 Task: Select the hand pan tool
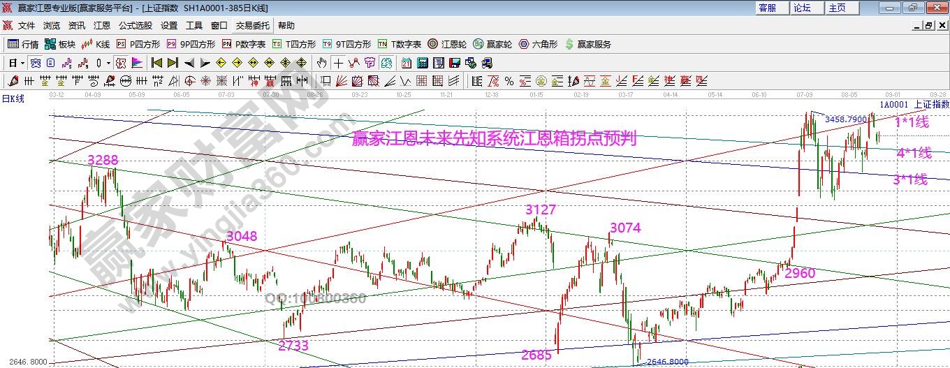(322, 63)
